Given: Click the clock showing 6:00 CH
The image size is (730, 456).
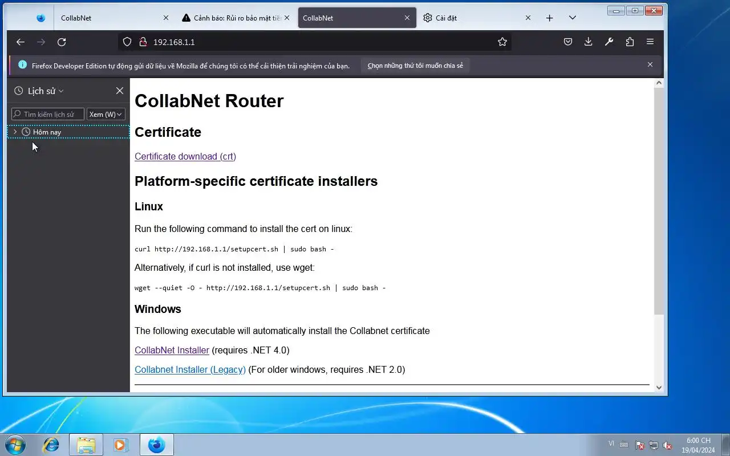Looking at the screenshot, I should pos(698,445).
